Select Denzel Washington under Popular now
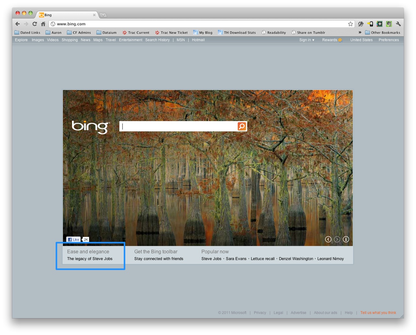Screen dimensions: 416x335 (296, 259)
